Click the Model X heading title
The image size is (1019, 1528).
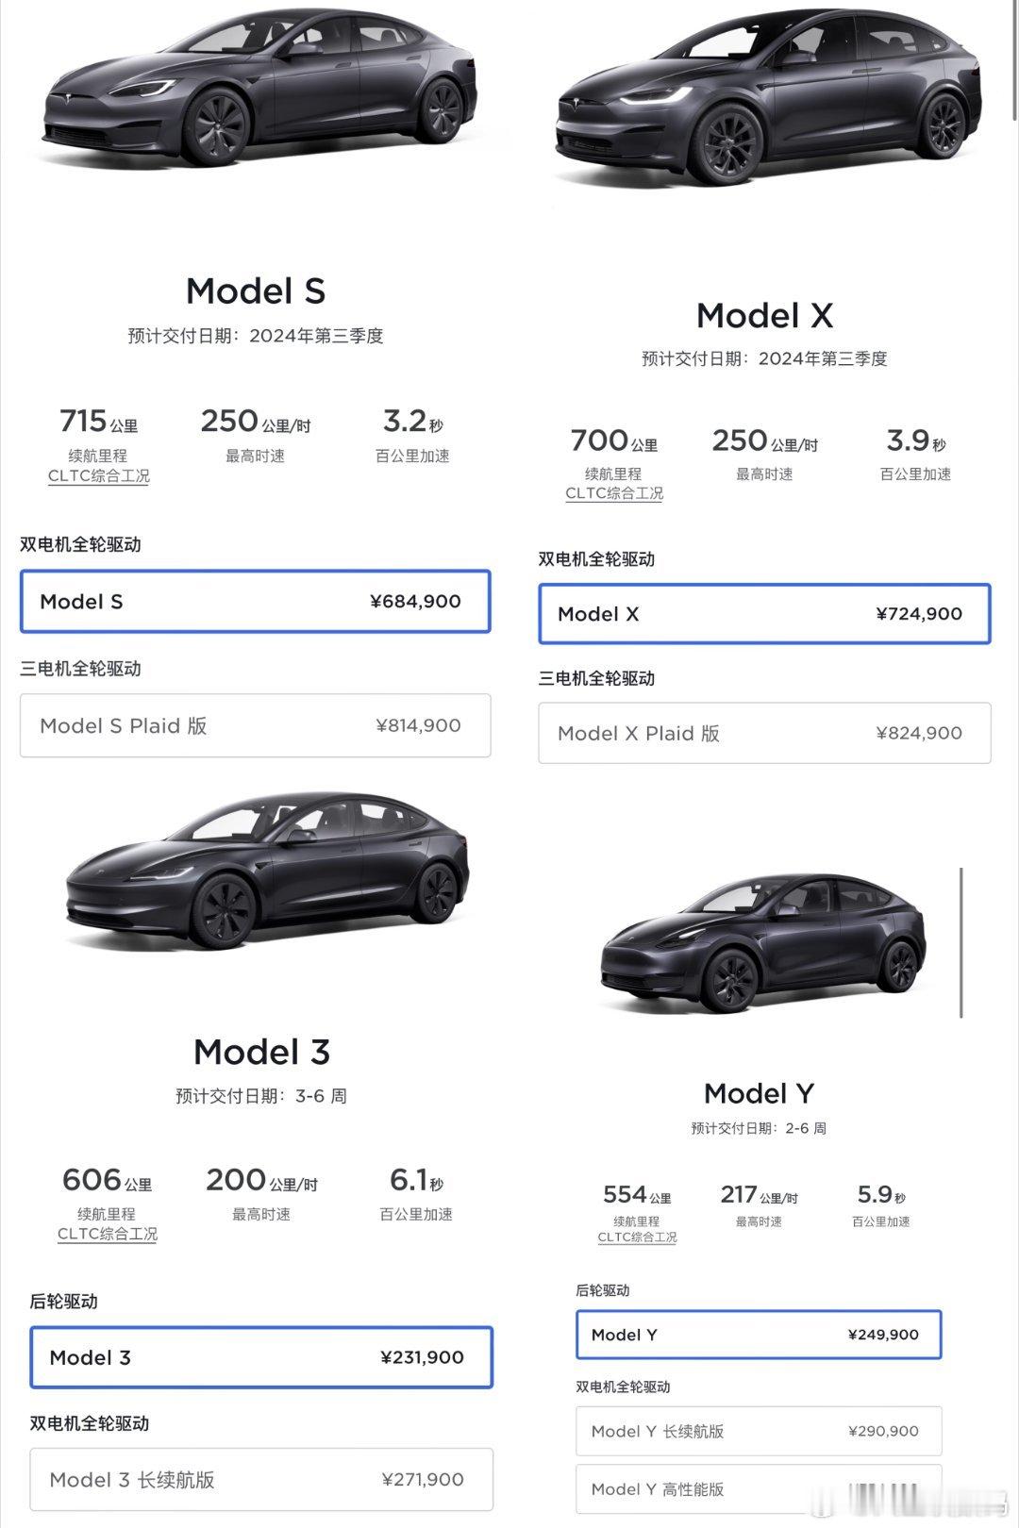(764, 315)
